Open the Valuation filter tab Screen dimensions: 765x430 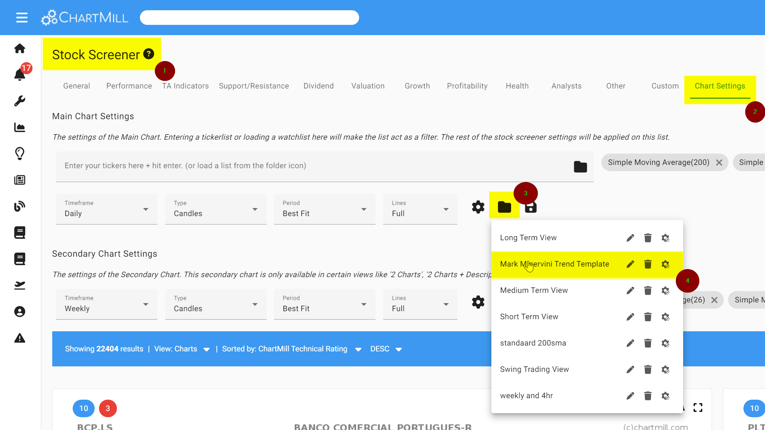click(x=368, y=86)
